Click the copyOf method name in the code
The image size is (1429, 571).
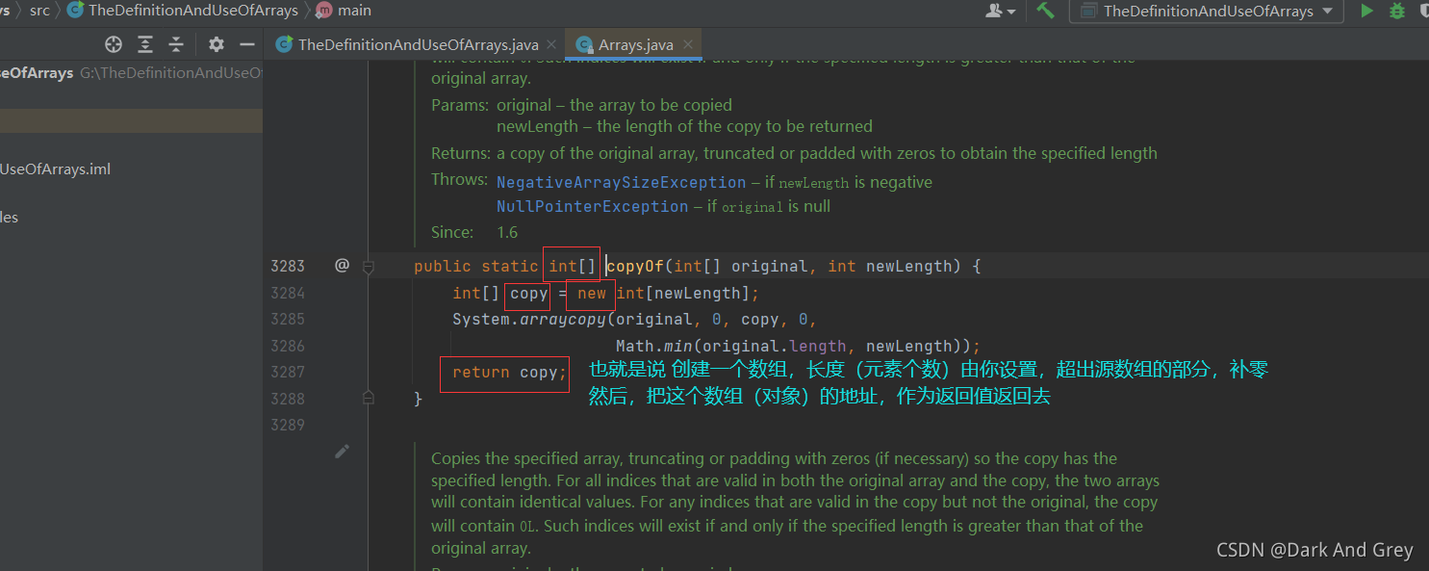pyautogui.click(x=635, y=266)
